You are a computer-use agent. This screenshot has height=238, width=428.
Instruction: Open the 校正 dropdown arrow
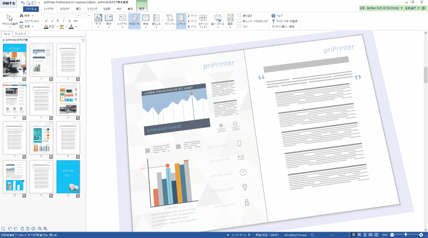pos(57,27)
